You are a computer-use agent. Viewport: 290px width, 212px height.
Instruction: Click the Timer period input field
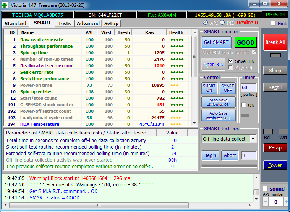(249, 87)
